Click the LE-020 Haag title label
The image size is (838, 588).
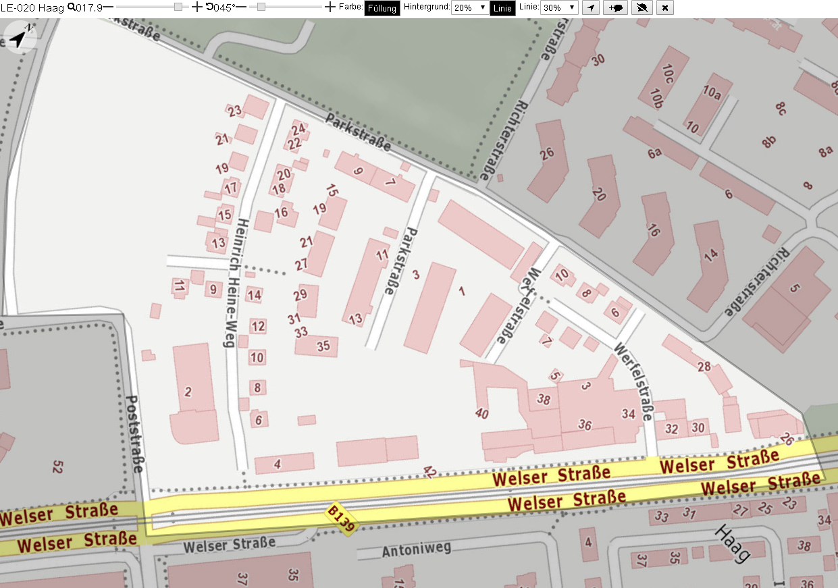click(32, 7)
